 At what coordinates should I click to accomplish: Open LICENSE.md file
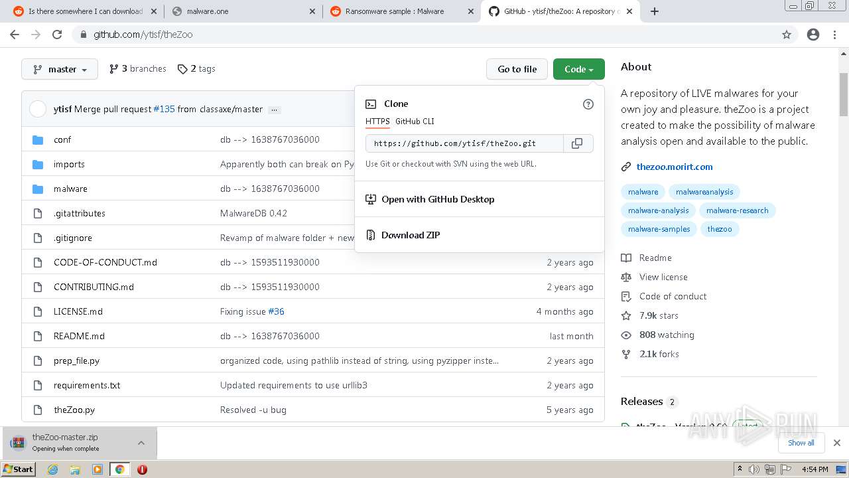[x=78, y=311]
